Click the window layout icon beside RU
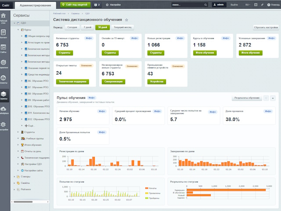The height and width of the screenshot is (211, 281). pos(256,5)
